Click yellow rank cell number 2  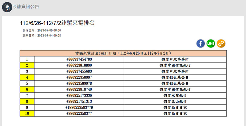[27, 65]
